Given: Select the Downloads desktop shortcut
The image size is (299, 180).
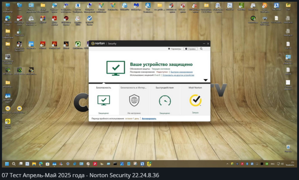Looking at the screenshot, I should pos(19,32).
